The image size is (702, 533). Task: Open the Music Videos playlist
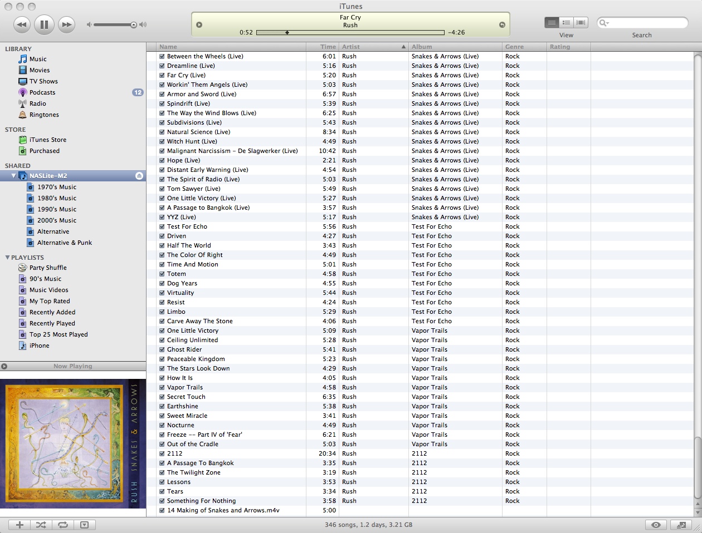coord(48,290)
